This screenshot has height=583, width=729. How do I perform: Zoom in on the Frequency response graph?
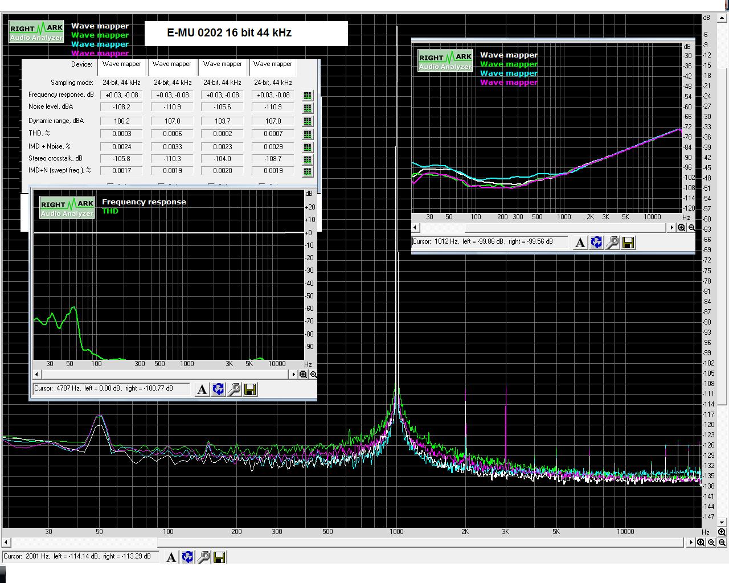(x=304, y=375)
